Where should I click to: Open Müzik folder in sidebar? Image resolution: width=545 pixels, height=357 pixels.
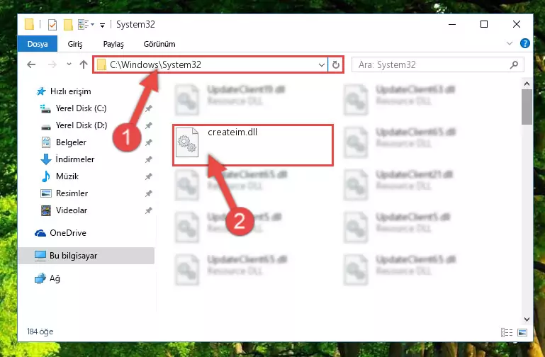tap(60, 176)
